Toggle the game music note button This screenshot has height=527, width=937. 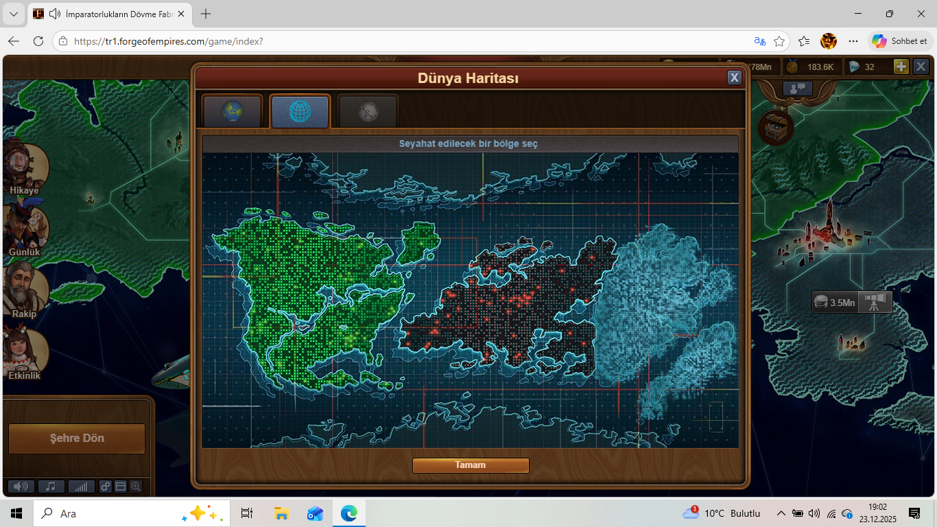coord(51,487)
